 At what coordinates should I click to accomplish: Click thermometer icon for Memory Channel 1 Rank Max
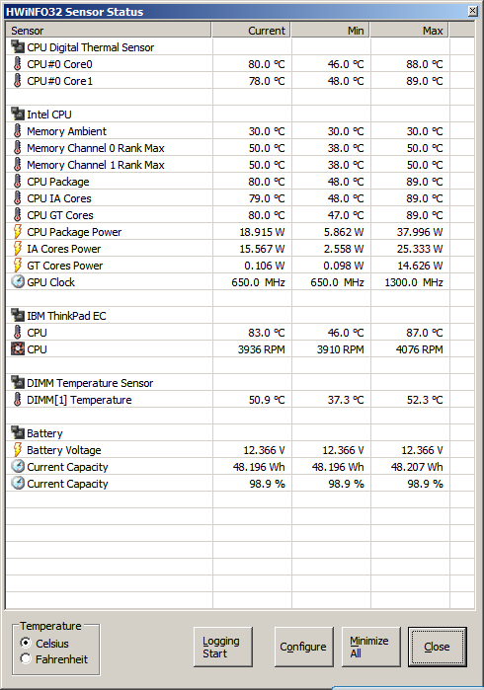tap(17, 165)
